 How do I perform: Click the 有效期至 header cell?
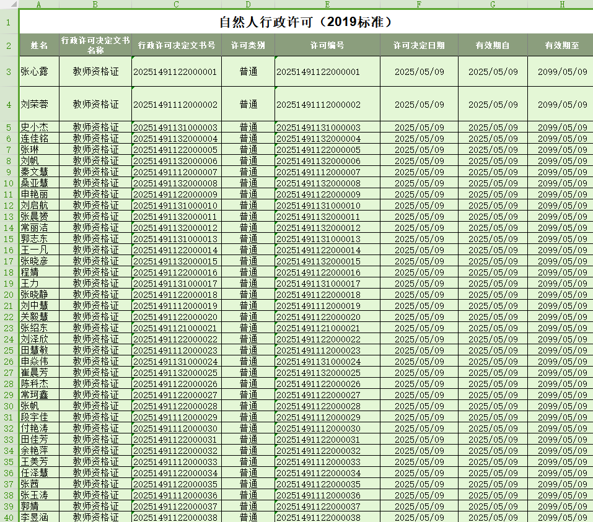pos(561,45)
